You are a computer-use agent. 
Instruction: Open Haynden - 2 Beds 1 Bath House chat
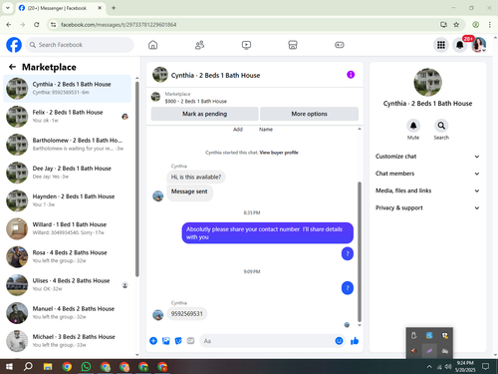point(68,200)
